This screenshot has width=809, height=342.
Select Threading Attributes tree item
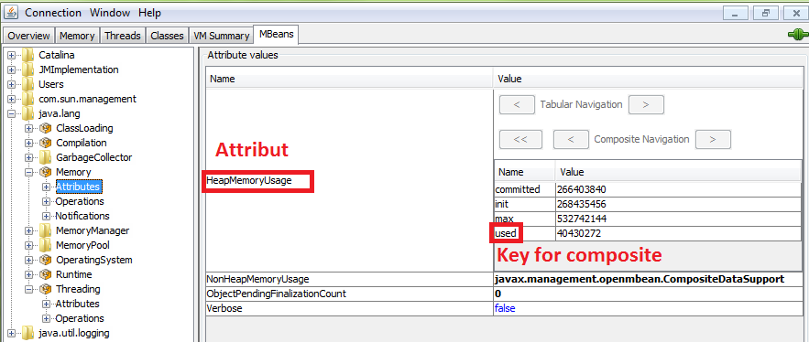pyautogui.click(x=77, y=304)
